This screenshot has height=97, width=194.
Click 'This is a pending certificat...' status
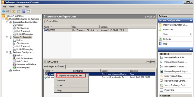click(114, 74)
